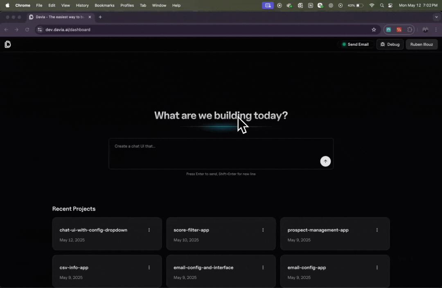Open the email-config-and-interface project
Viewport: 442px width, 288px height.
point(221,271)
